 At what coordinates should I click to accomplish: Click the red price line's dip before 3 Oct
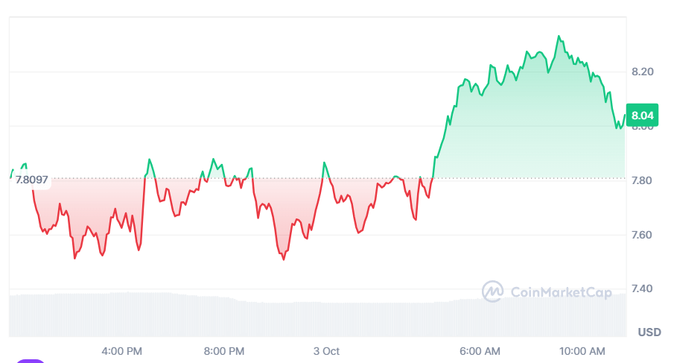click(284, 259)
